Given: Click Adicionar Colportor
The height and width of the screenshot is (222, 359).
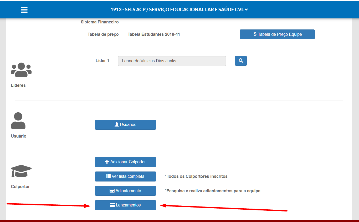Looking at the screenshot, I should pos(125,162).
